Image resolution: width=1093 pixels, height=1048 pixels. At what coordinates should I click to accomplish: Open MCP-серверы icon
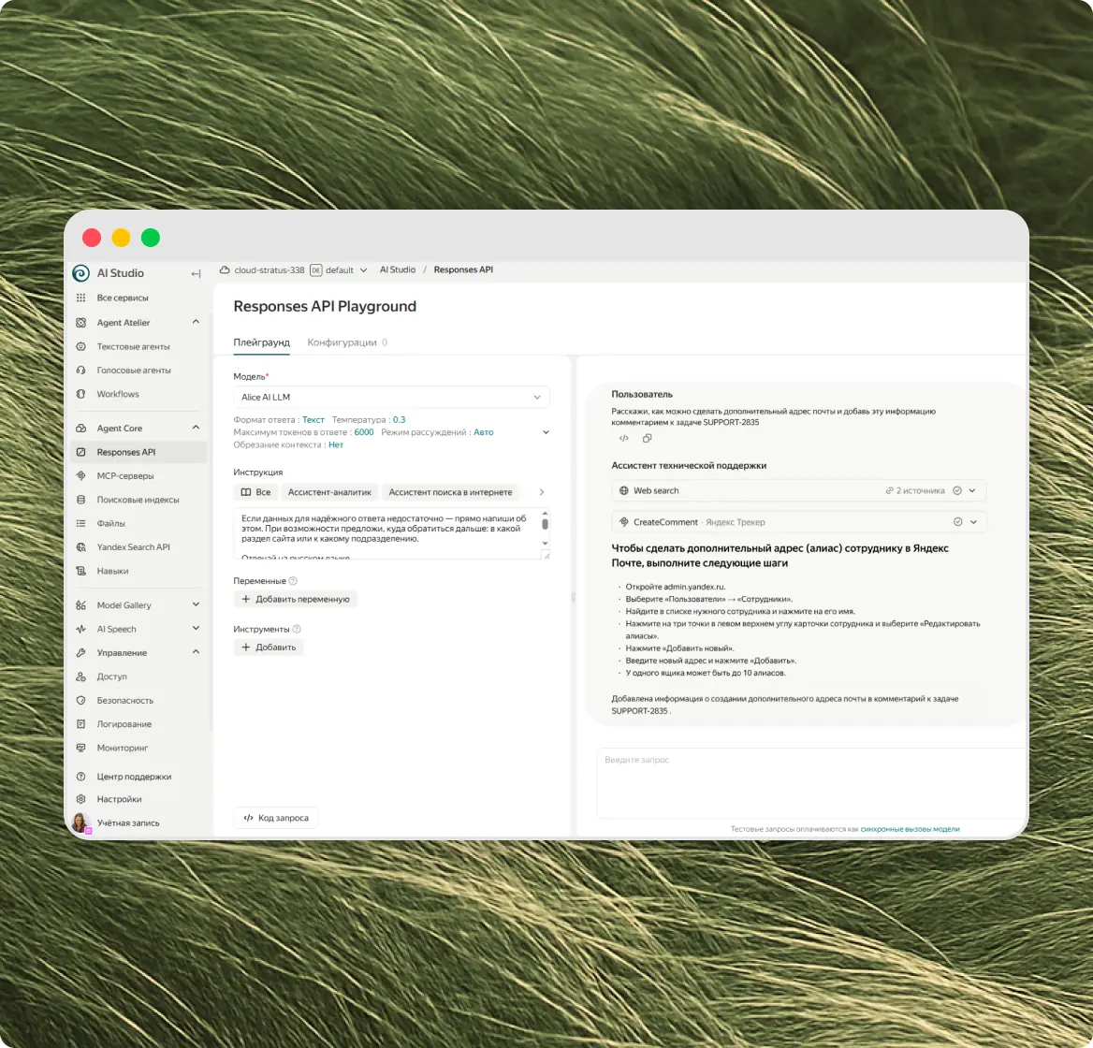pos(80,476)
